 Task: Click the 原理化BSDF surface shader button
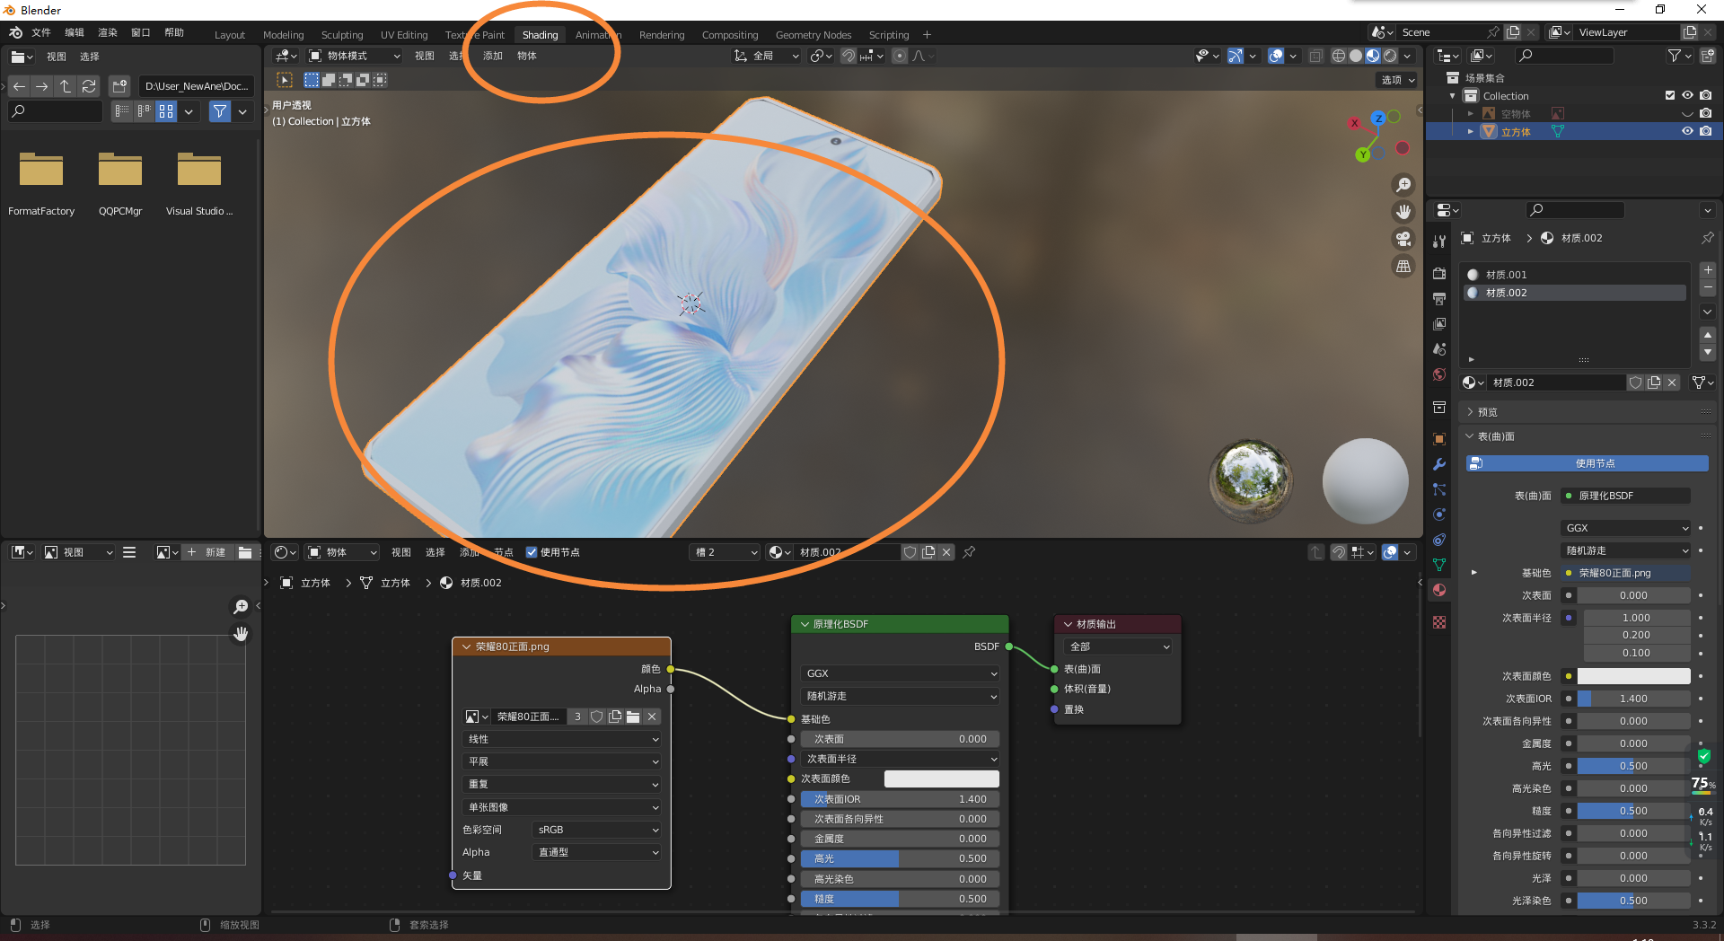pyautogui.click(x=1627, y=496)
